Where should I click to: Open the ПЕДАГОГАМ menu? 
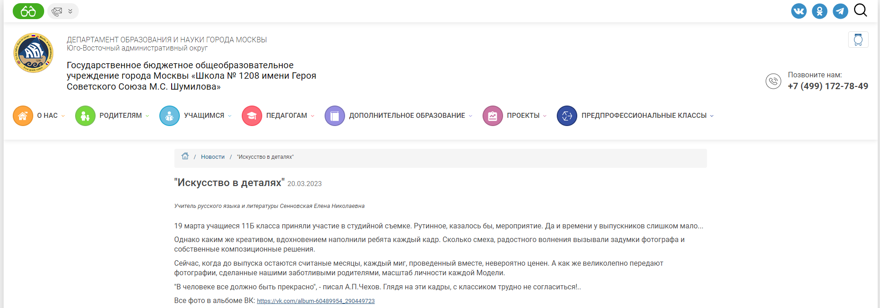point(286,116)
